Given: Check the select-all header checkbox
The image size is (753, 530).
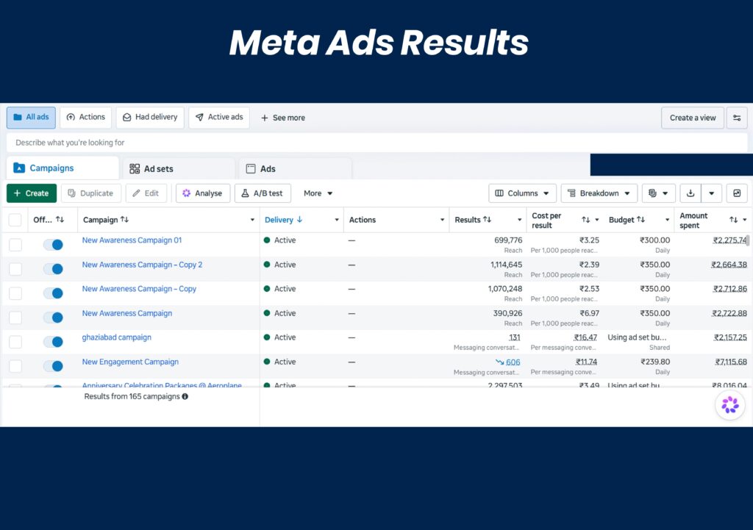Looking at the screenshot, I should (15, 220).
